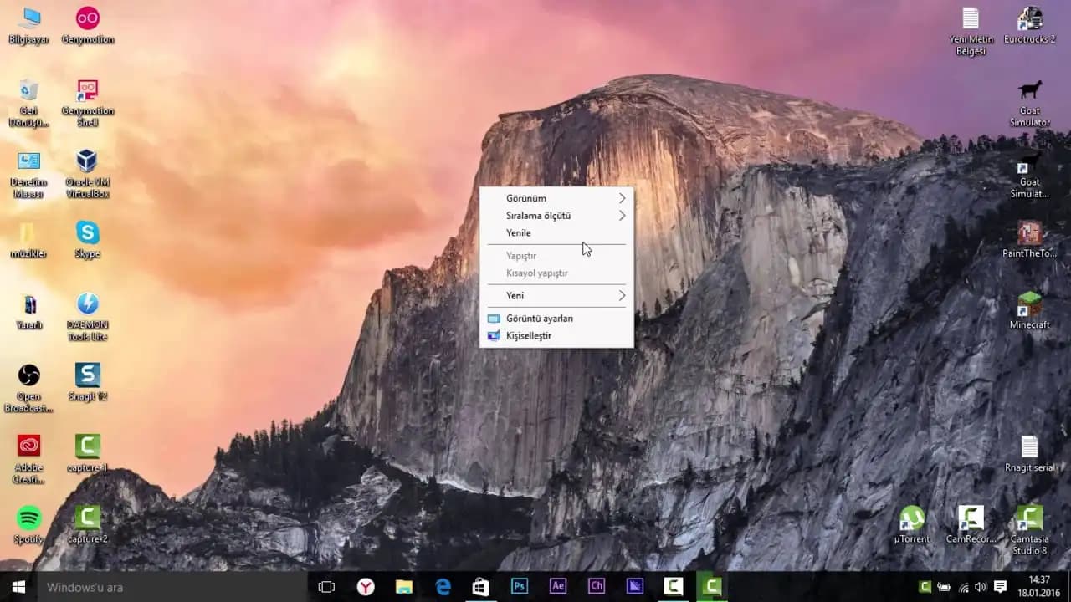Screen dimensions: 1071x602
Task: Choose Yenile from the context menu
Action: [519, 233]
